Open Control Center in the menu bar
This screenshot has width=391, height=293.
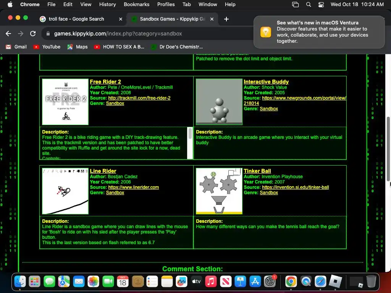coord(321,5)
